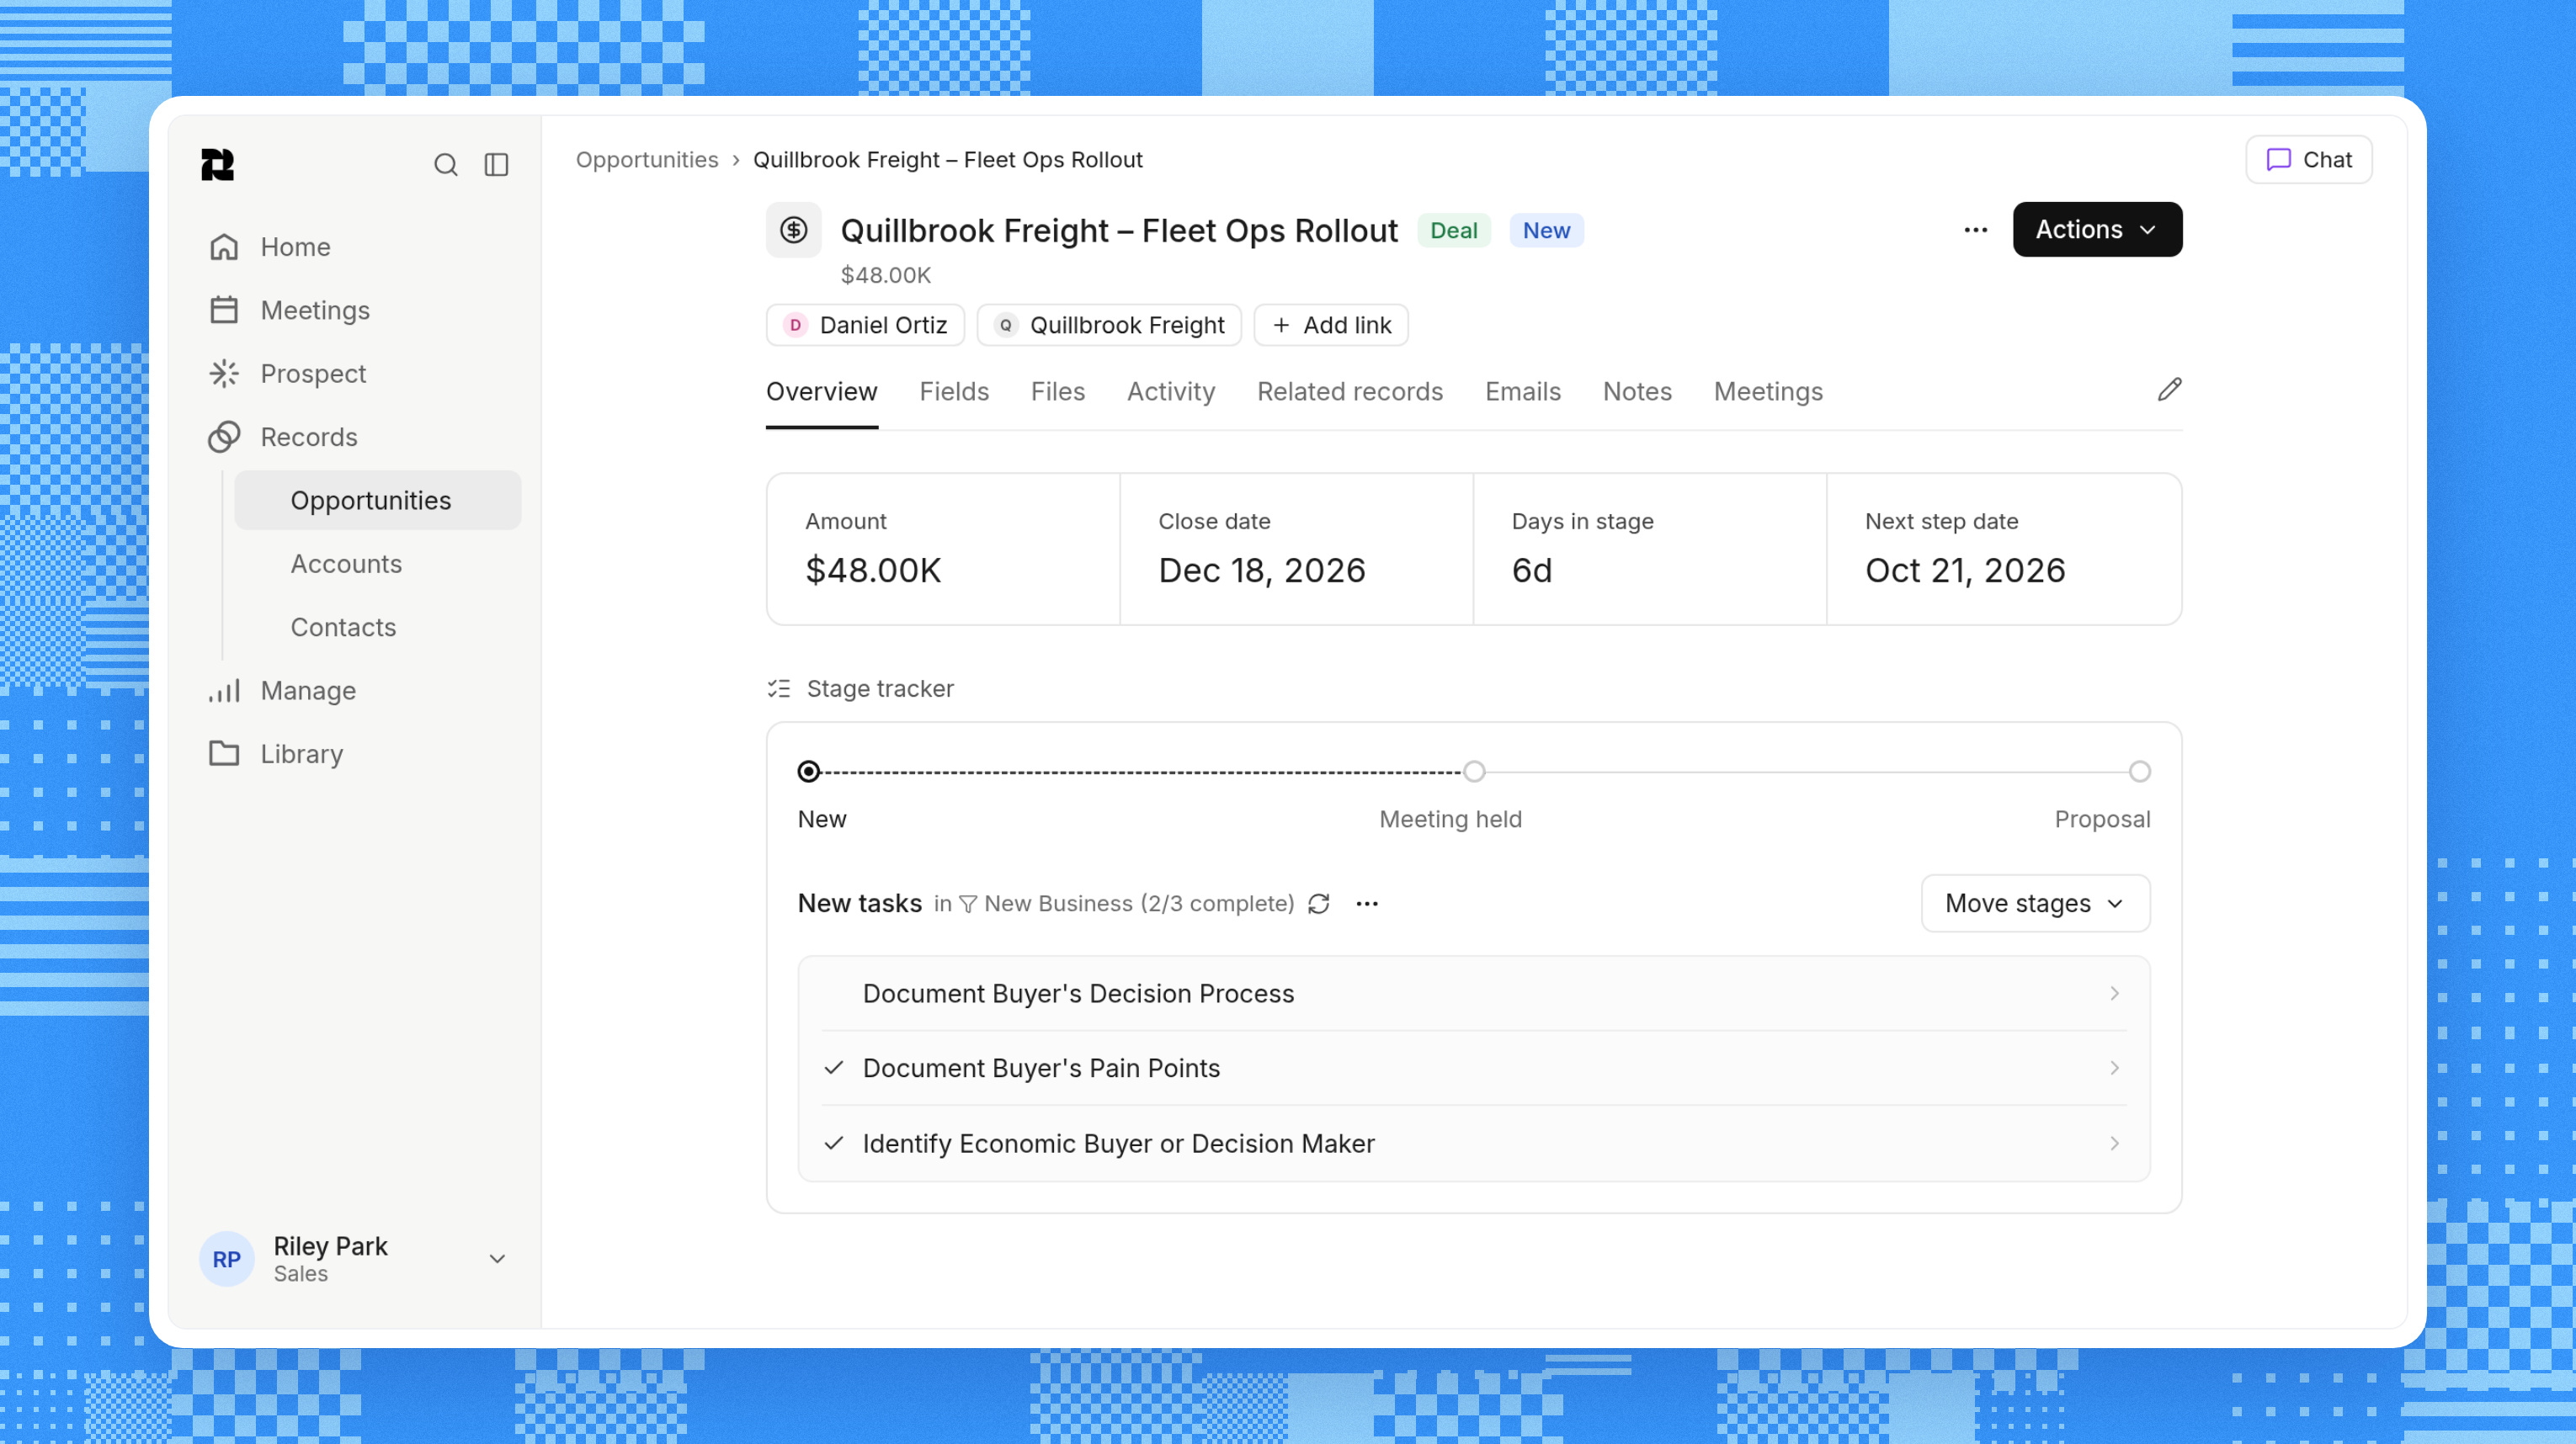This screenshot has height=1444, width=2576.
Task: Go to Opportunities breadcrumb link
Action: click(x=647, y=160)
